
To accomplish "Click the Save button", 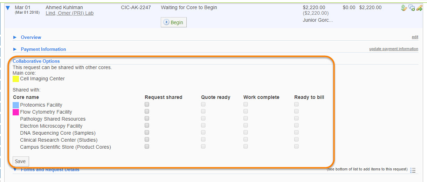I will point(20,161).
